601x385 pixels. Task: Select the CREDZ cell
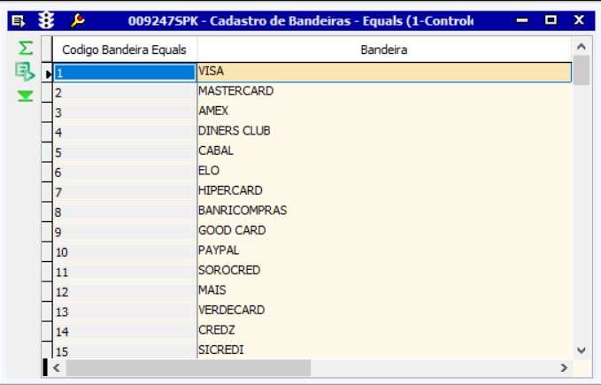pos(384,331)
